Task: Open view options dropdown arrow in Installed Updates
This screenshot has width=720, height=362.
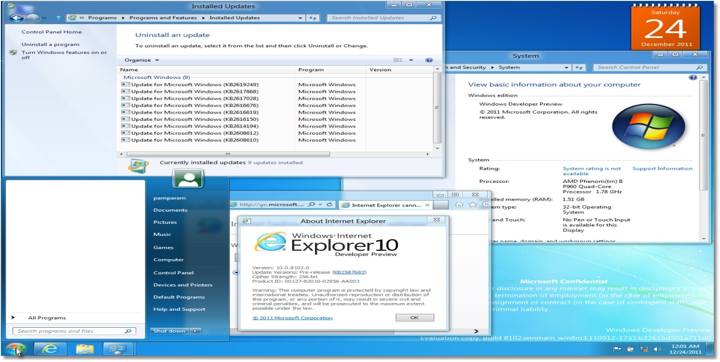Action: tap(411, 60)
